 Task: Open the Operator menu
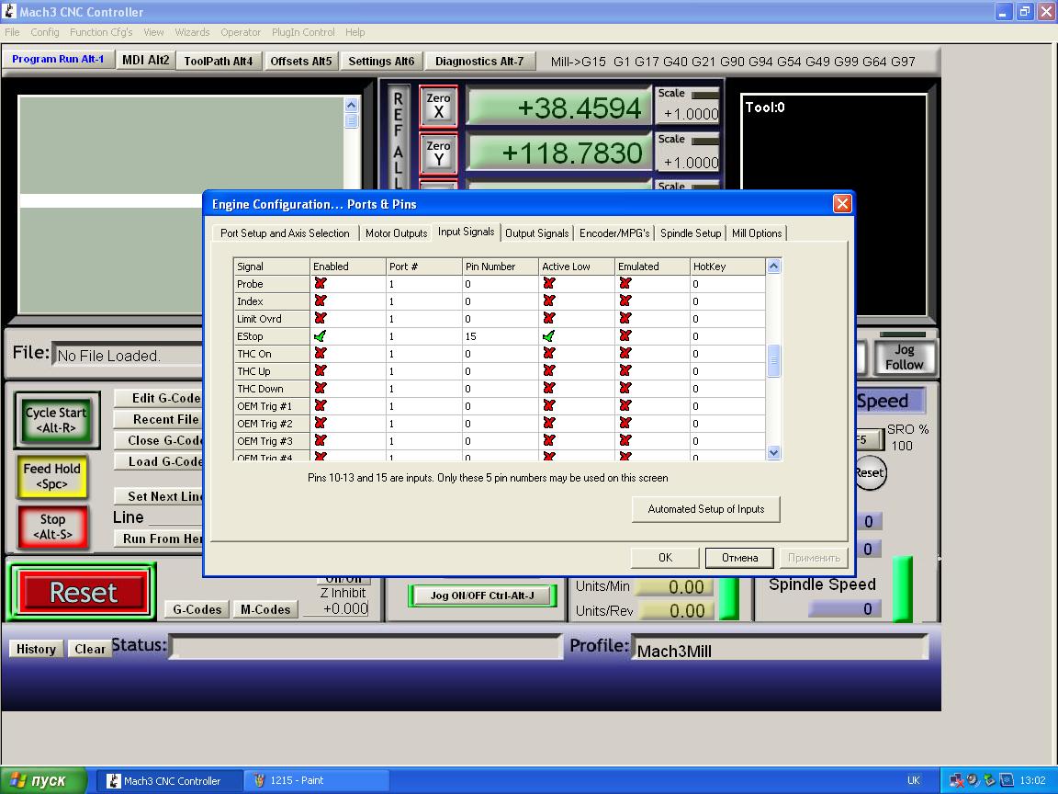(241, 32)
